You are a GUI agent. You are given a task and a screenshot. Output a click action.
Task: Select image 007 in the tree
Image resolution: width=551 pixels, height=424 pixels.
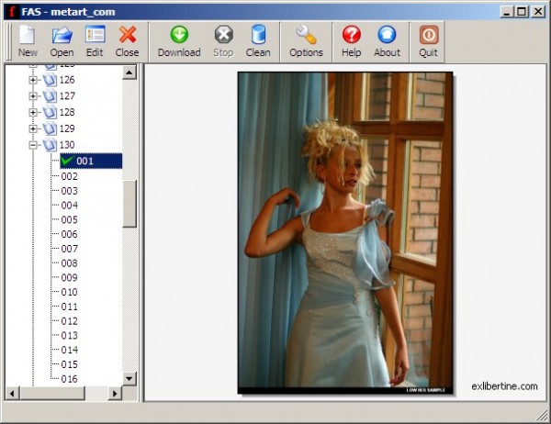[x=69, y=249]
